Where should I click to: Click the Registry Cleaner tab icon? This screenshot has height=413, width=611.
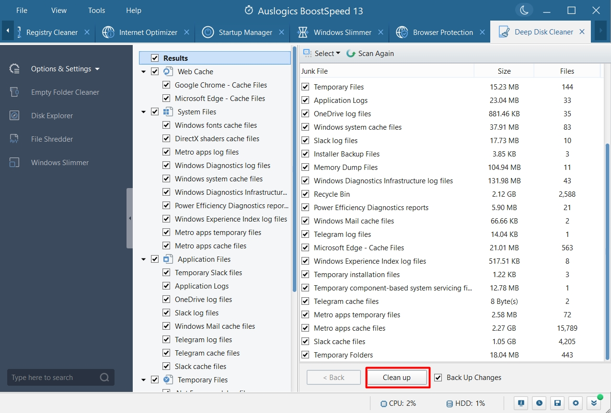coord(19,33)
